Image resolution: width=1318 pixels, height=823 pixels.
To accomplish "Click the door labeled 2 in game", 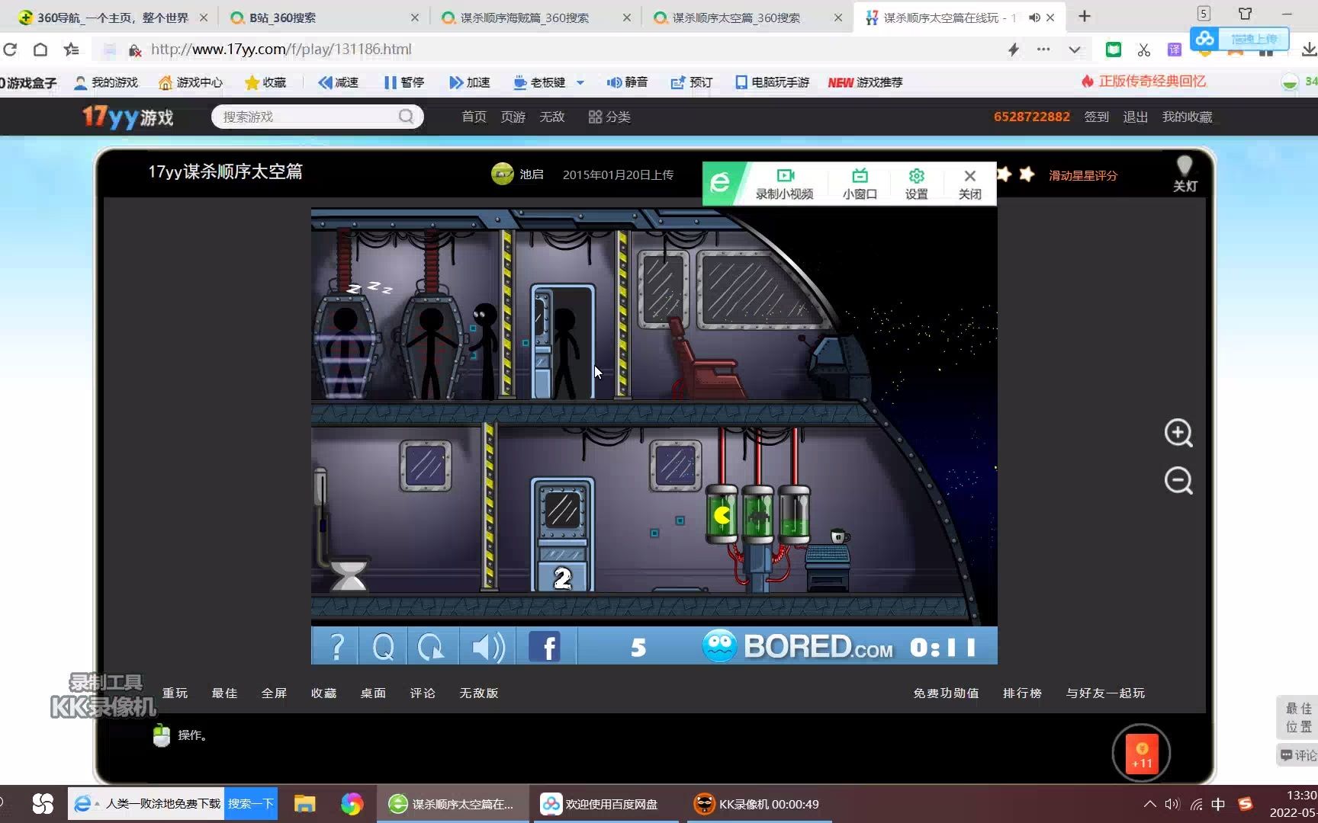I will [x=563, y=535].
